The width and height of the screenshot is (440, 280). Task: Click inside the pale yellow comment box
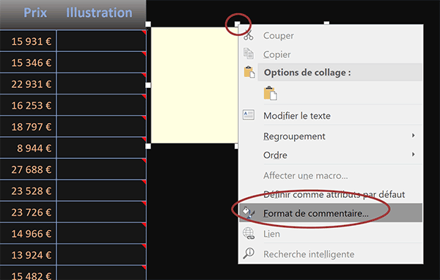194,85
